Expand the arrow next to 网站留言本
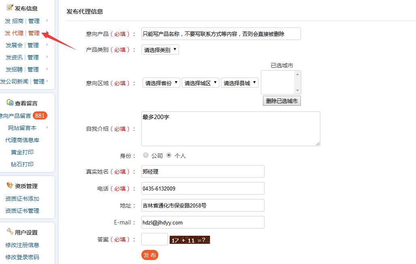Image resolution: width=416 pixels, height=264 pixels. click(47, 128)
